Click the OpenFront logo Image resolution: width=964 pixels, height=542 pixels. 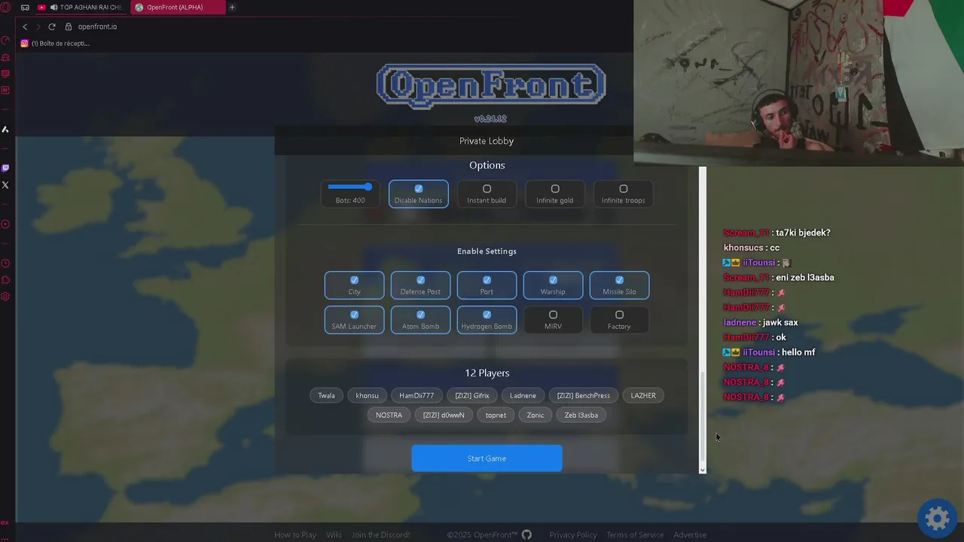(491, 86)
